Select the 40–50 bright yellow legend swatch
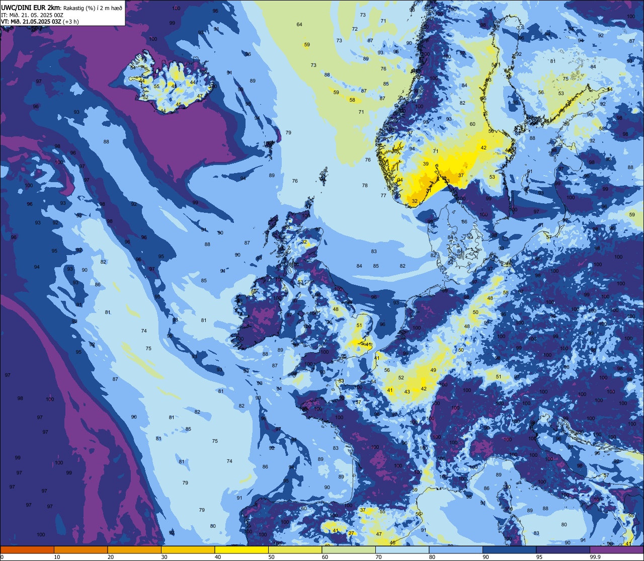 pos(242,549)
